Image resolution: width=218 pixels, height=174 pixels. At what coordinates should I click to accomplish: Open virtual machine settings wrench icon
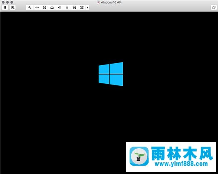pyautogui.click(x=29, y=7)
